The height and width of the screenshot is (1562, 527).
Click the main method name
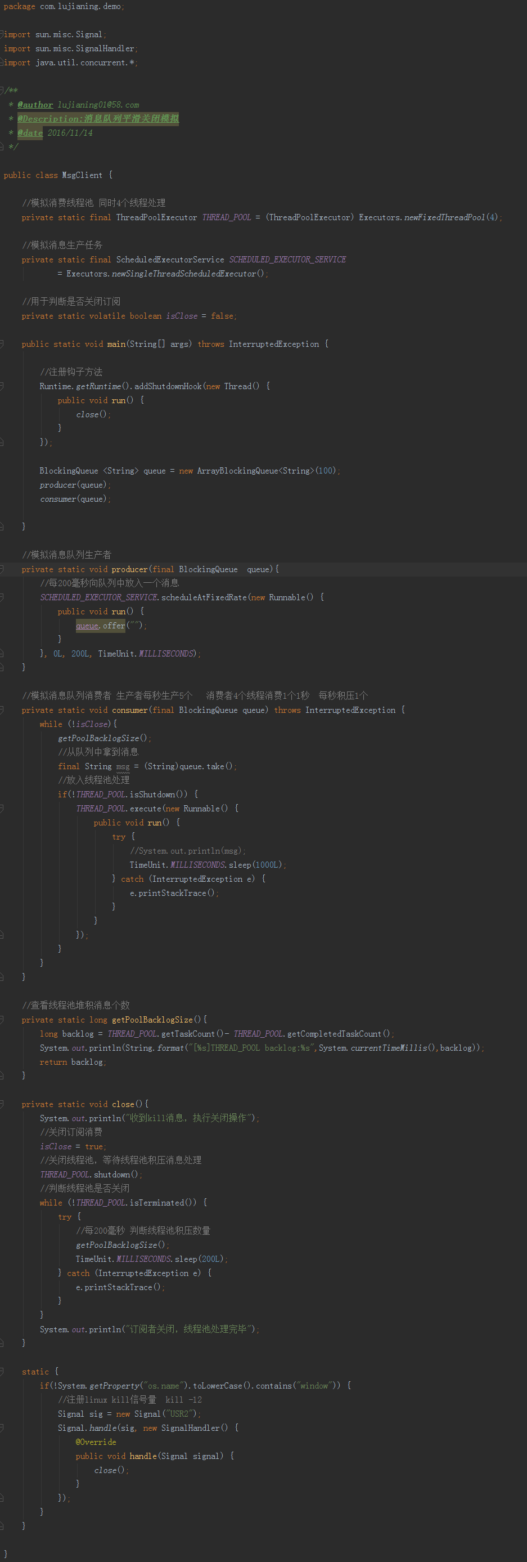coord(116,344)
